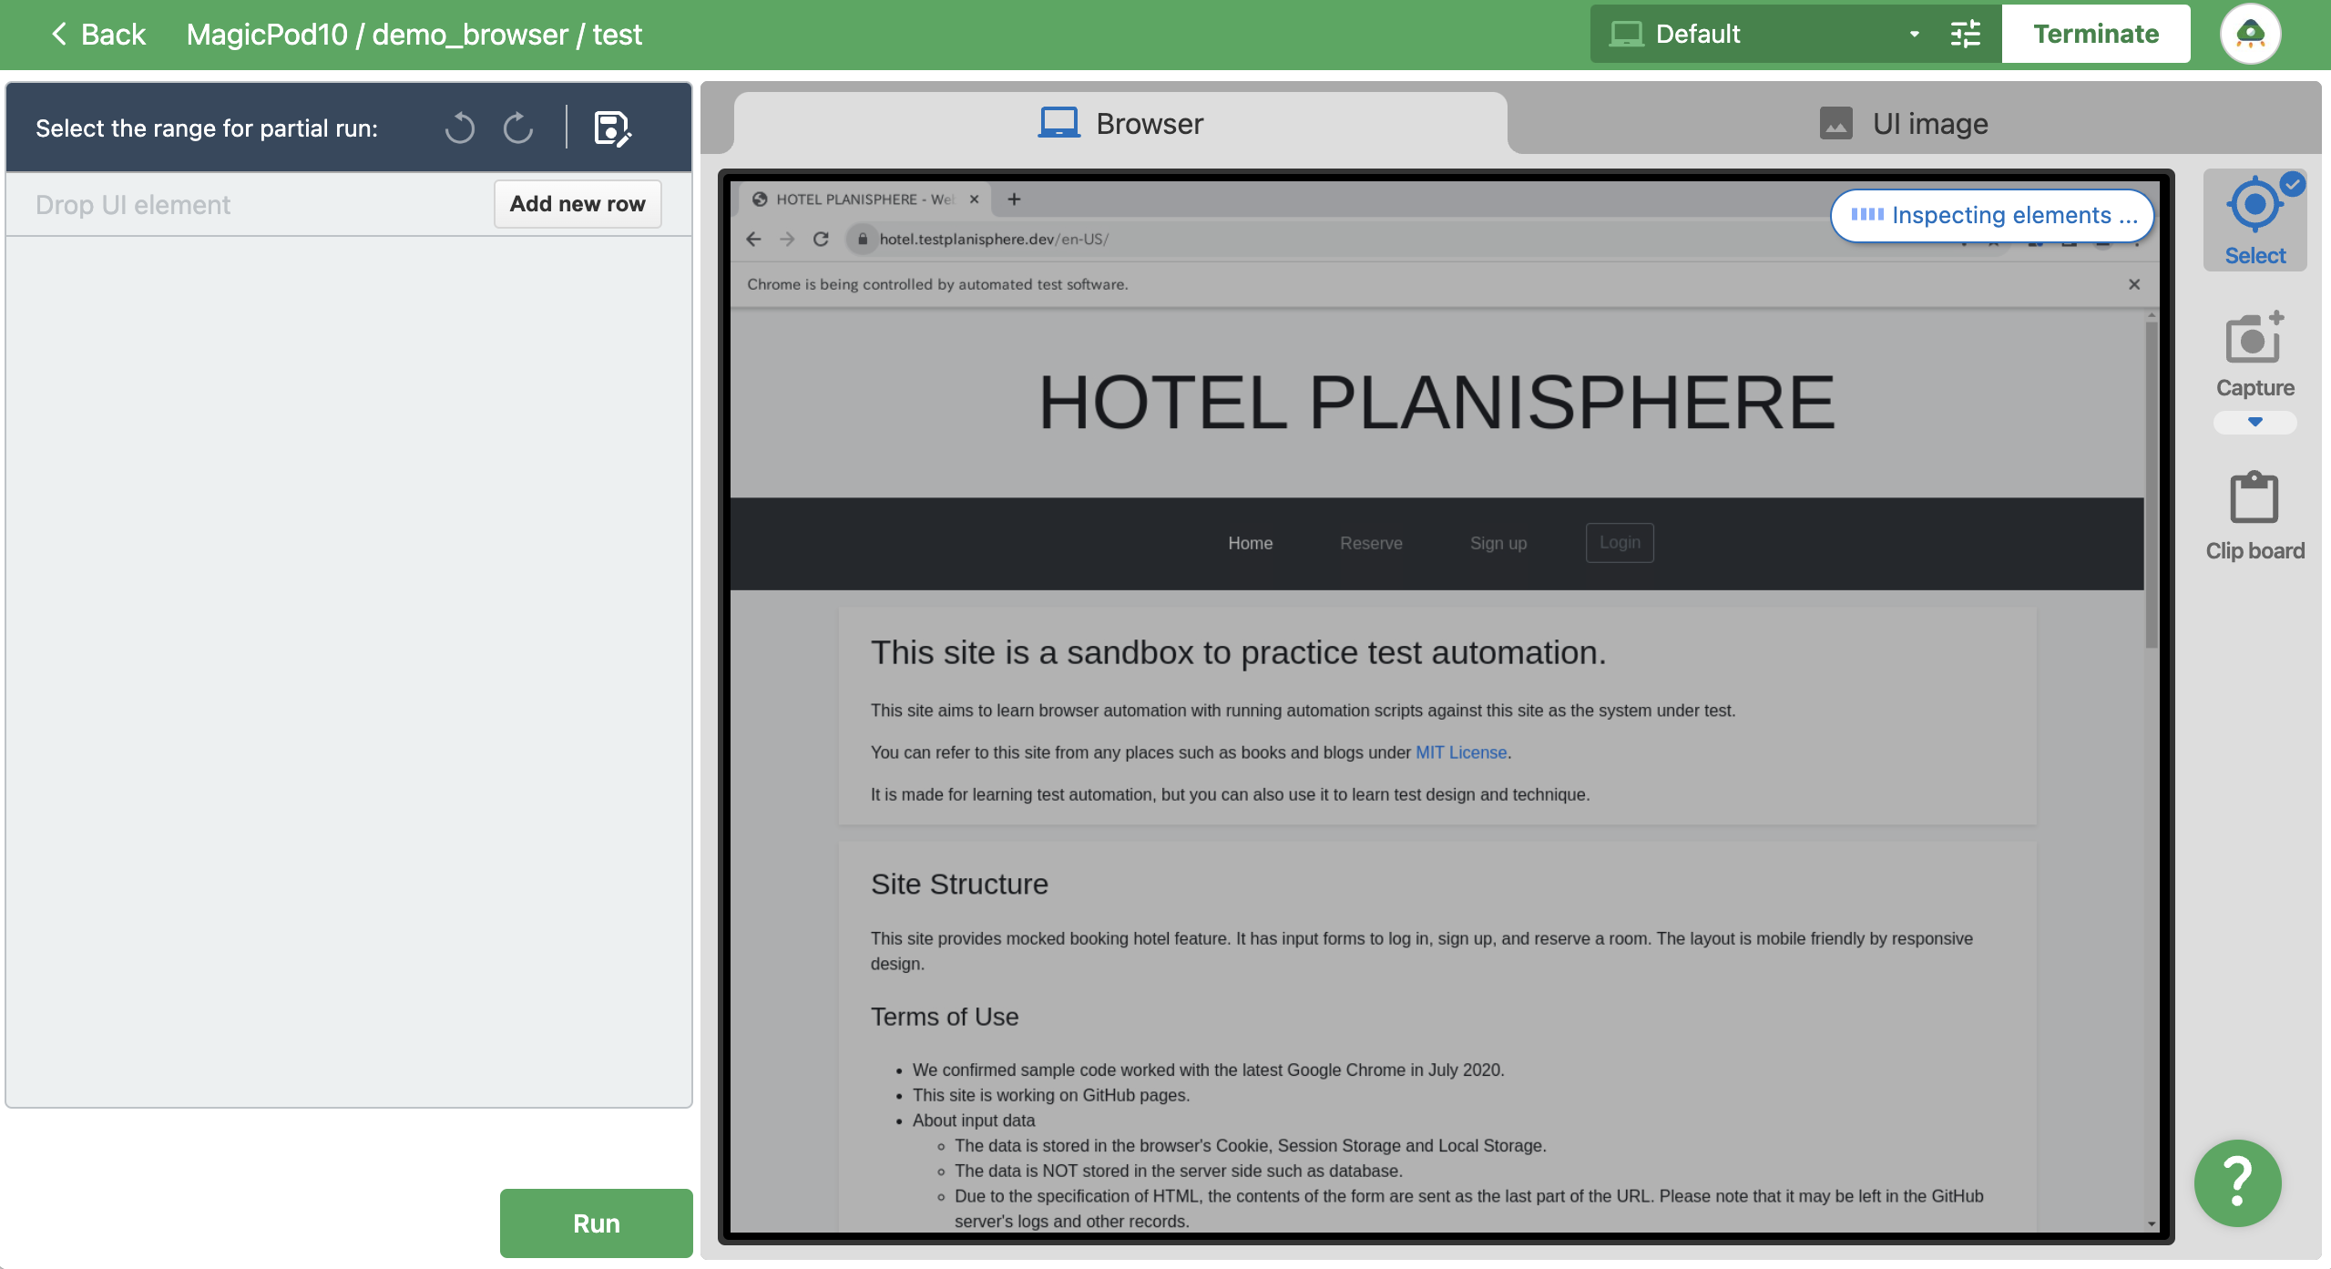This screenshot has height=1269, width=2331.
Task: Undo the last edit
Action: (460, 128)
